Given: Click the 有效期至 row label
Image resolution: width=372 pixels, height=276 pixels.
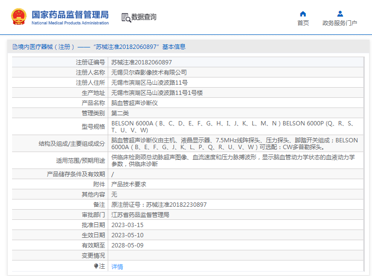Looking at the screenshot, I should coord(93,245).
